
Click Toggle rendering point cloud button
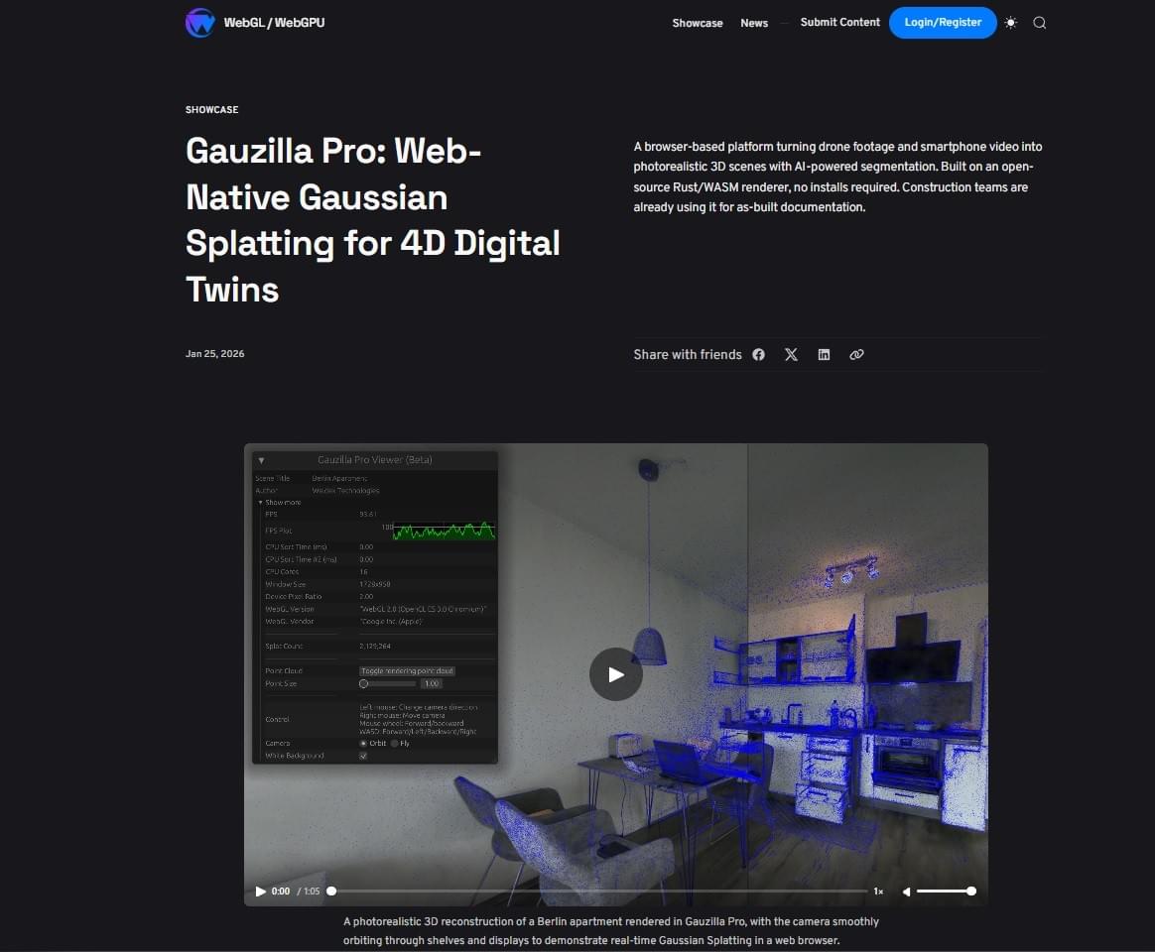[408, 670]
